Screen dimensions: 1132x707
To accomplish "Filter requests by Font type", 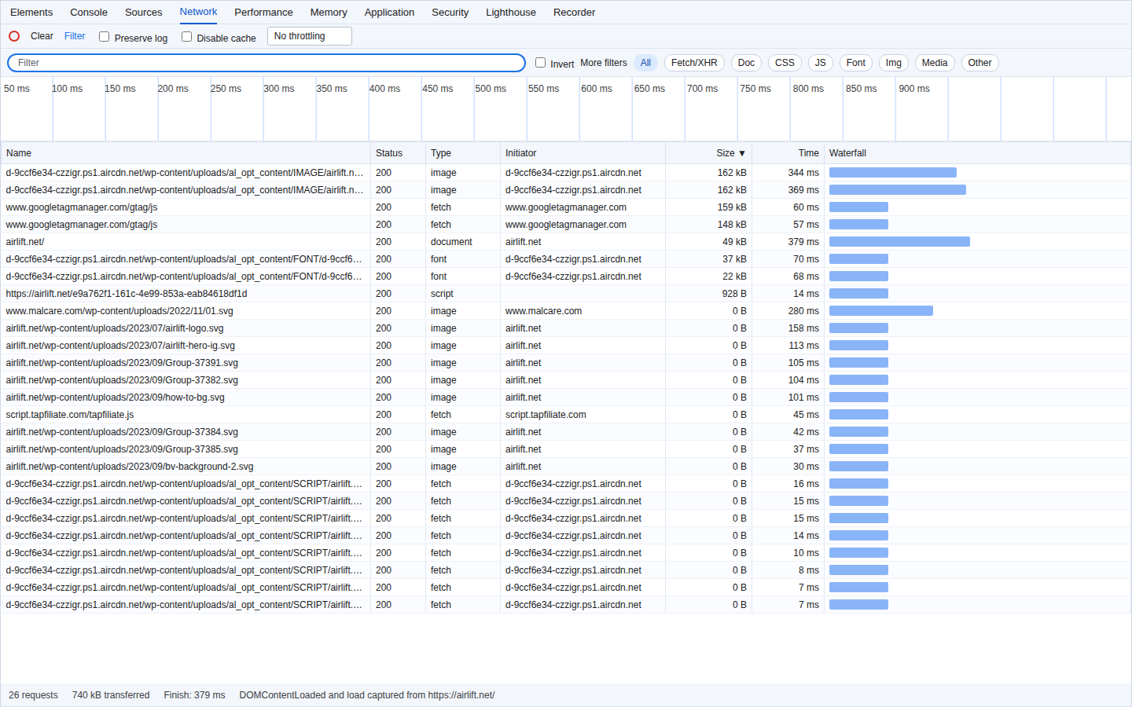I will pyautogui.click(x=856, y=63).
